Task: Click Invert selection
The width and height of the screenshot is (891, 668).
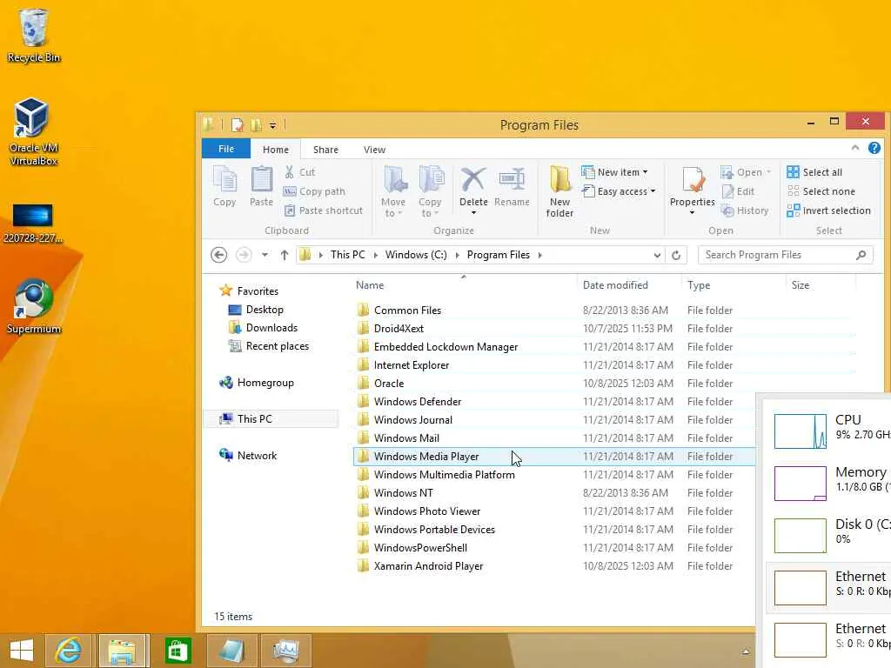Action: pos(828,210)
